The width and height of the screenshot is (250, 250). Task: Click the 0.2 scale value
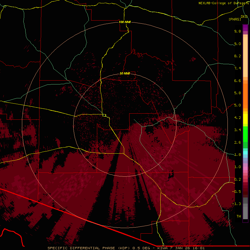point(237,179)
